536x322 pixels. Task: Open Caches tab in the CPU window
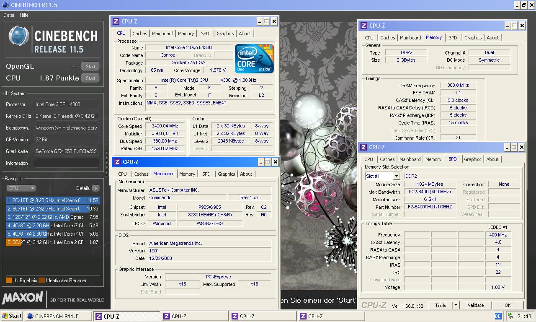tap(140, 34)
